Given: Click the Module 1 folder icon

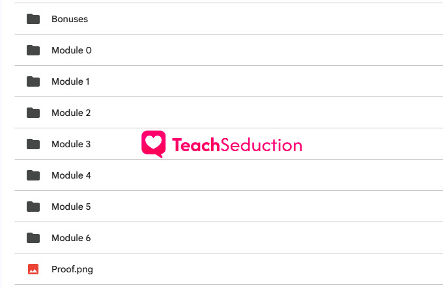Looking at the screenshot, I should [33, 81].
